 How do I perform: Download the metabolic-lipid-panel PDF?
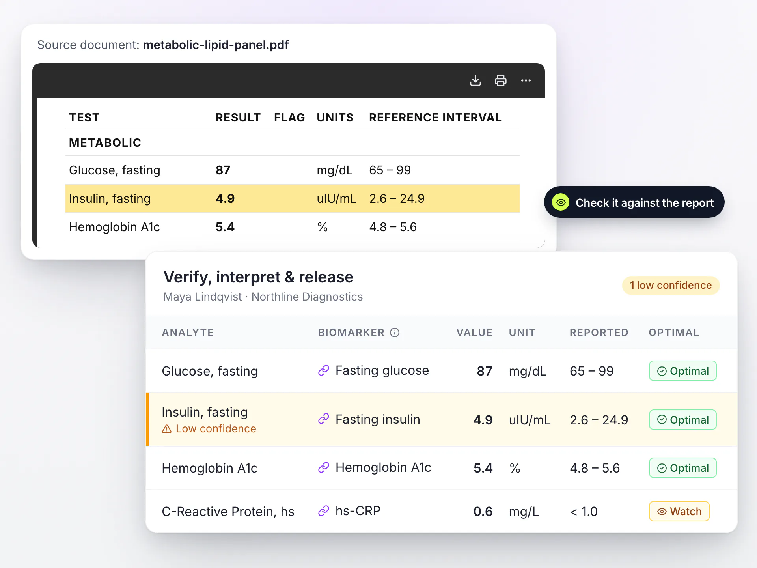(x=475, y=80)
